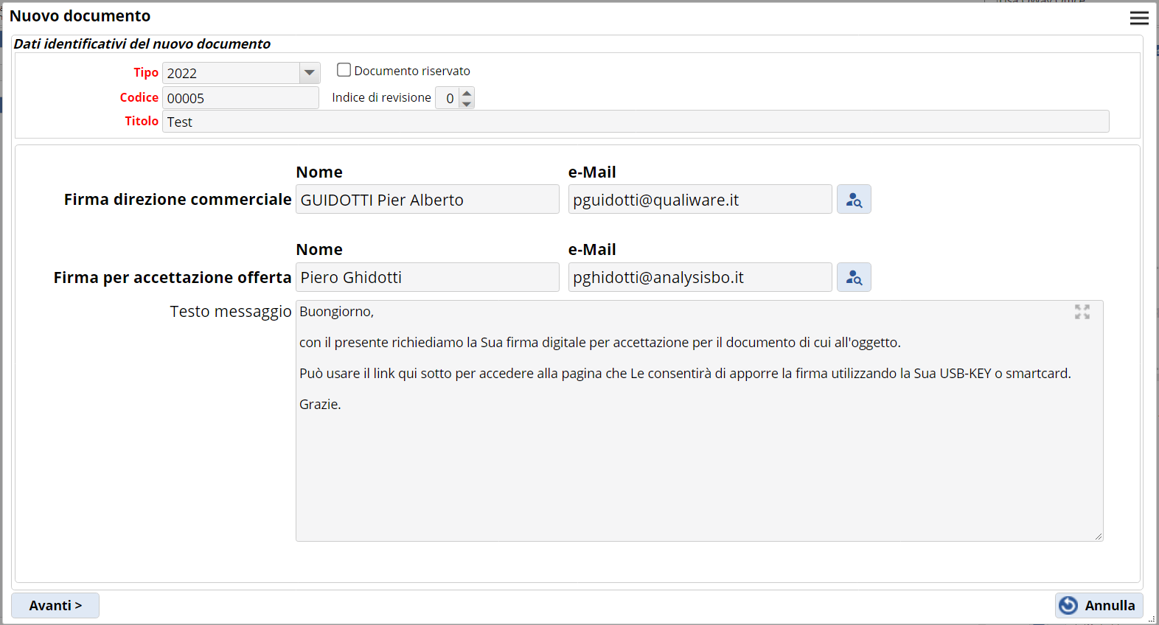Click the pghidotti@analysisbo.it email field

click(700, 278)
